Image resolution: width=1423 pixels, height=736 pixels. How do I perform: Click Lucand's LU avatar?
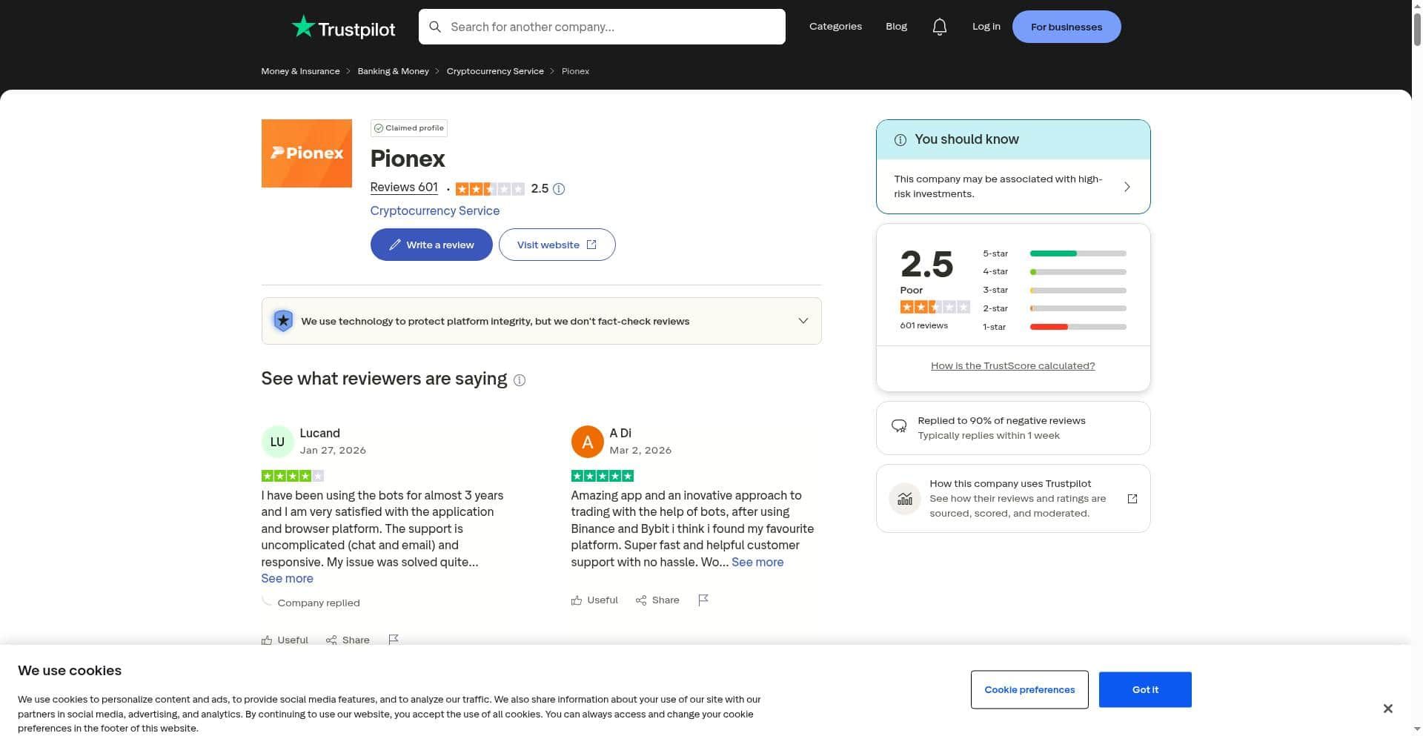[277, 442]
